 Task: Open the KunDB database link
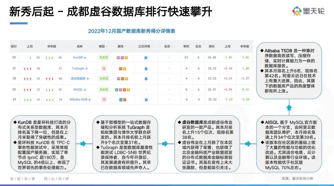pos(78,57)
